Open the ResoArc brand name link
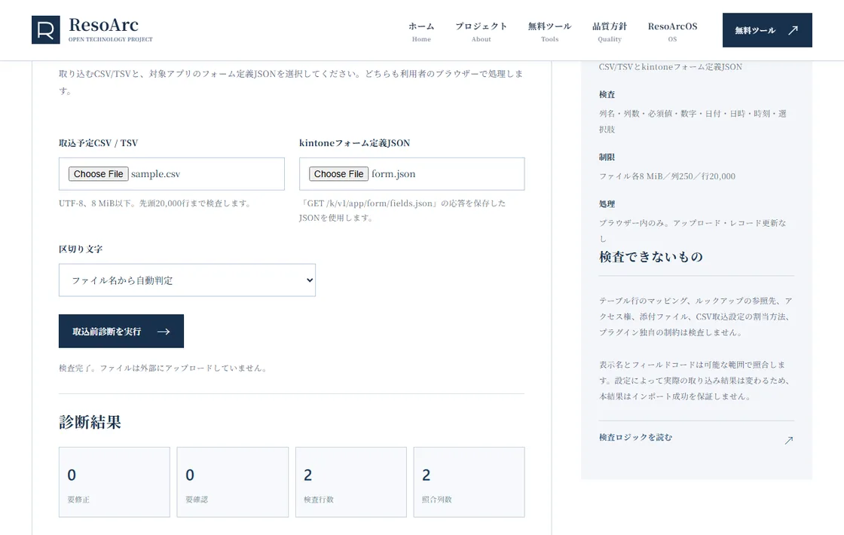844x535 pixels. point(103,25)
